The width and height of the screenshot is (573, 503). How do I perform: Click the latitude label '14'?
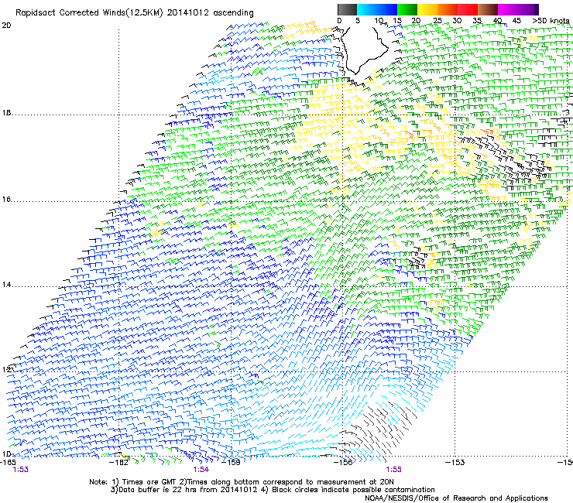6,285
